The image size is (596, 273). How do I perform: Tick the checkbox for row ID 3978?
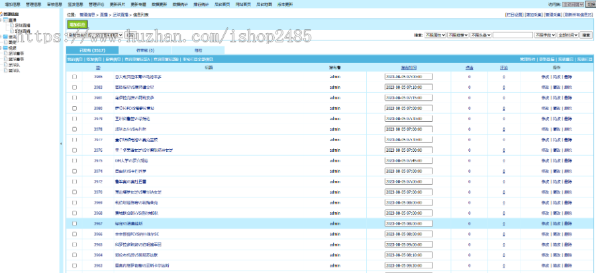(x=74, y=129)
